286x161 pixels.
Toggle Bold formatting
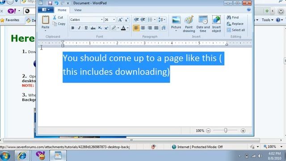coord(72,28)
